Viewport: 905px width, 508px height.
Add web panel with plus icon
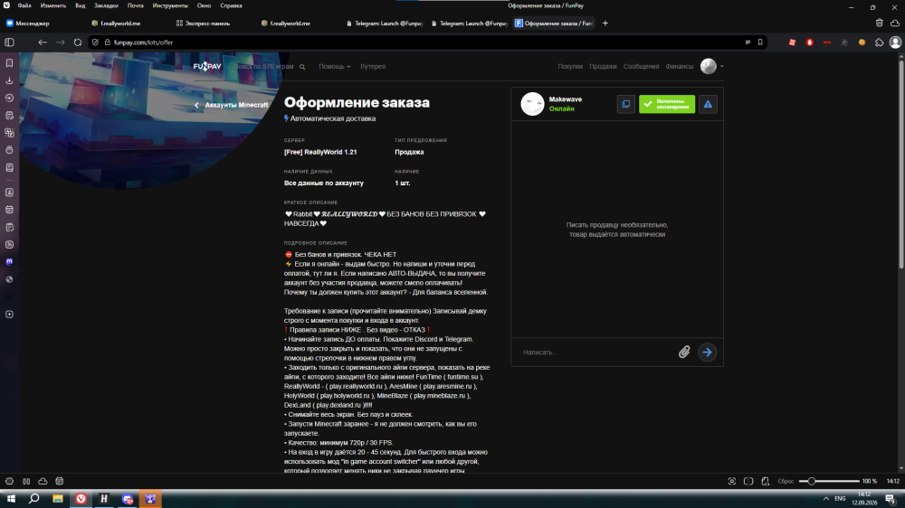click(10, 315)
